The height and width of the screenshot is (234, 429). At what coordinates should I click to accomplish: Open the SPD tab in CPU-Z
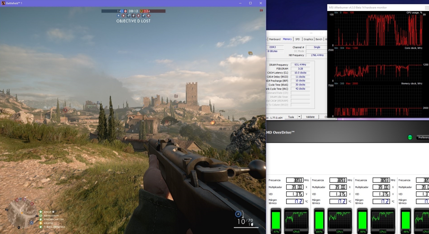click(297, 39)
